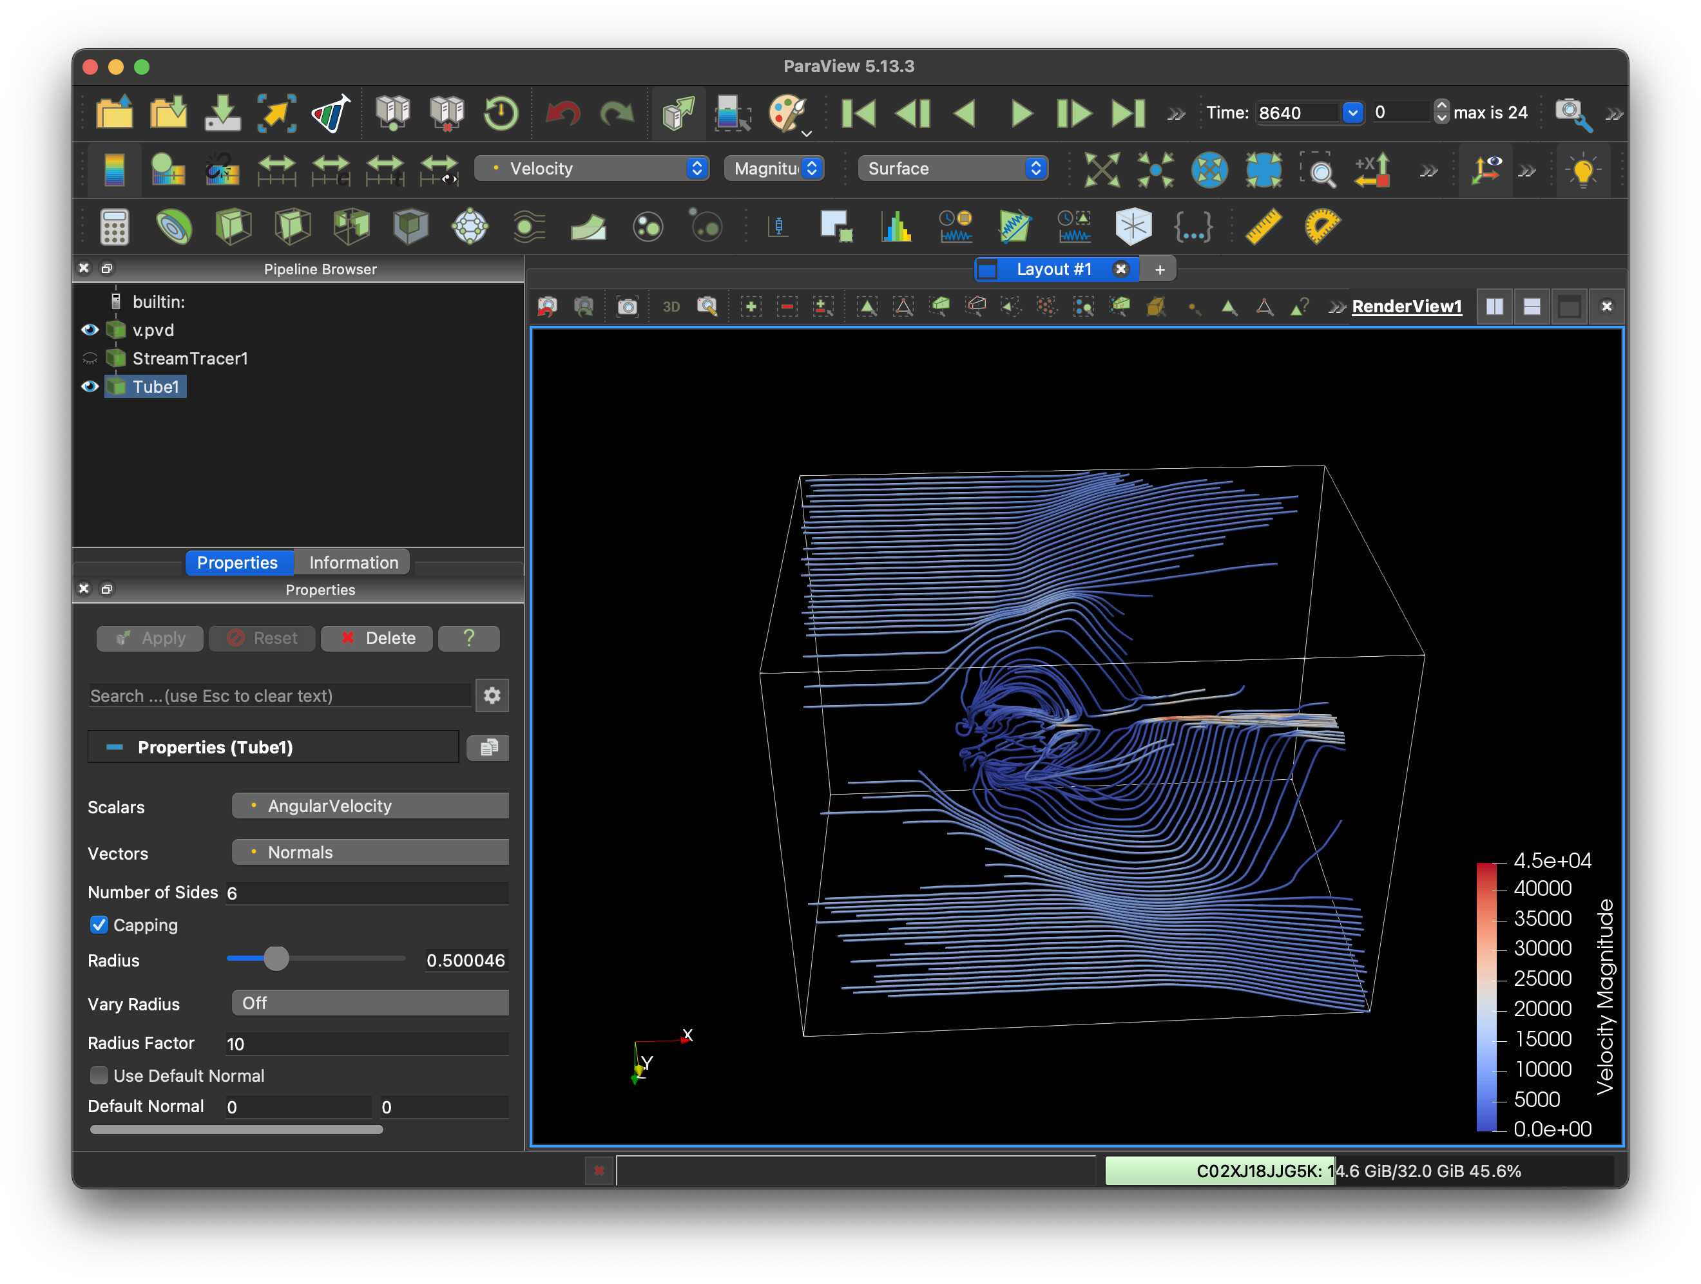
Task: Hide Tube1 via its eye icon
Action: click(90, 386)
